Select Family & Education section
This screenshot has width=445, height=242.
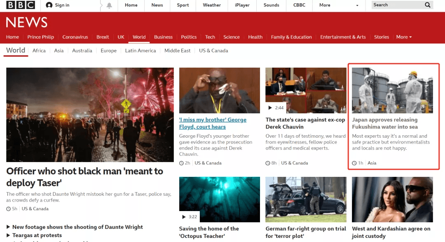pyautogui.click(x=291, y=37)
